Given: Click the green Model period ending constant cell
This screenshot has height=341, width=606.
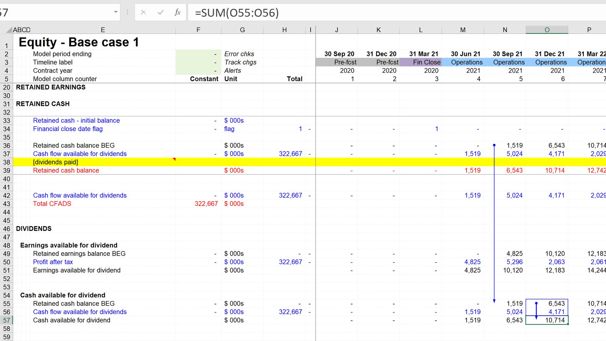Looking at the screenshot, I should coord(198,54).
